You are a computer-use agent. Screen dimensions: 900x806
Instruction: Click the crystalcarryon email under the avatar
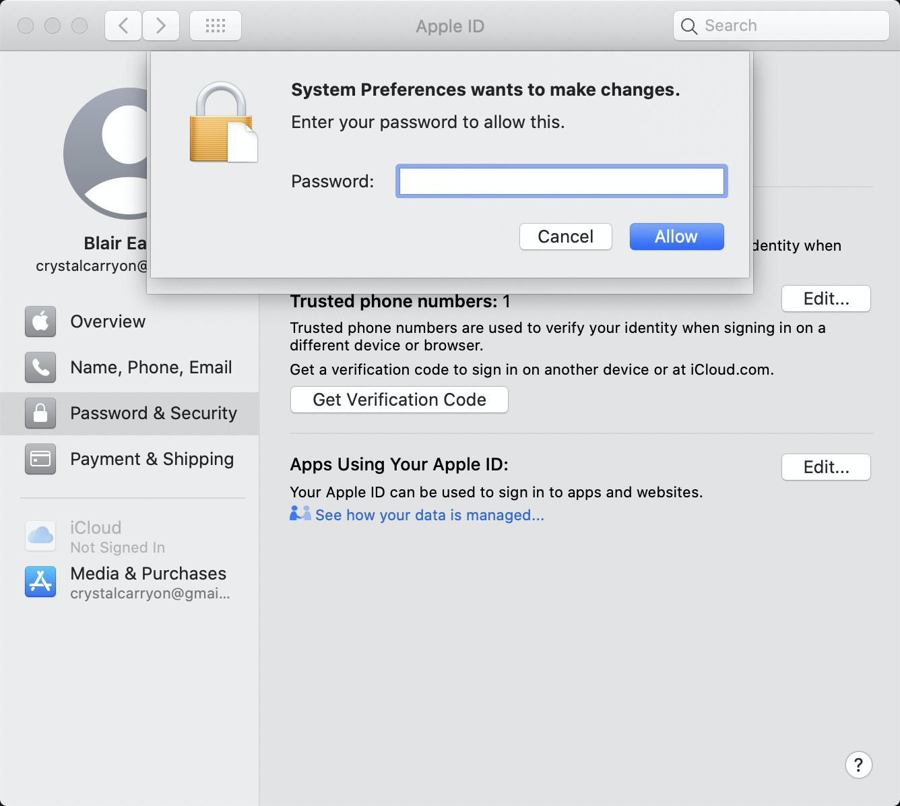coord(92,266)
